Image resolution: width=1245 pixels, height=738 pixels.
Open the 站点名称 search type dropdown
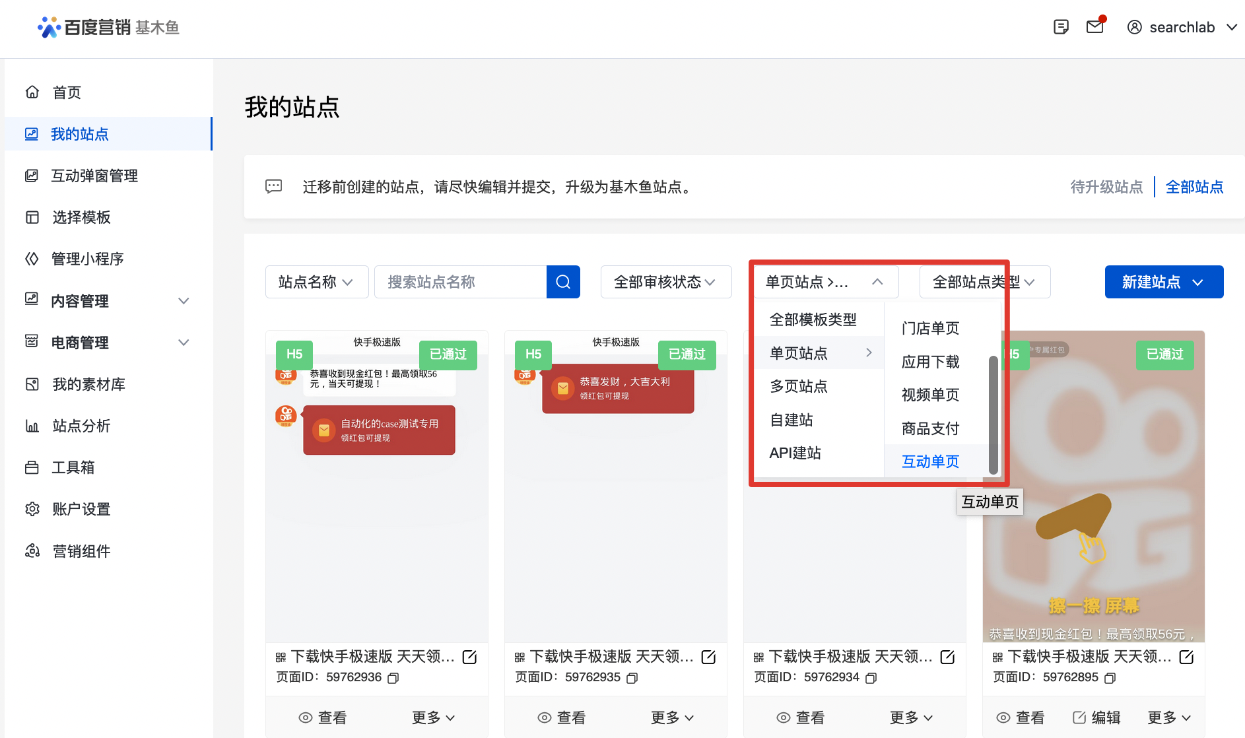coord(316,282)
